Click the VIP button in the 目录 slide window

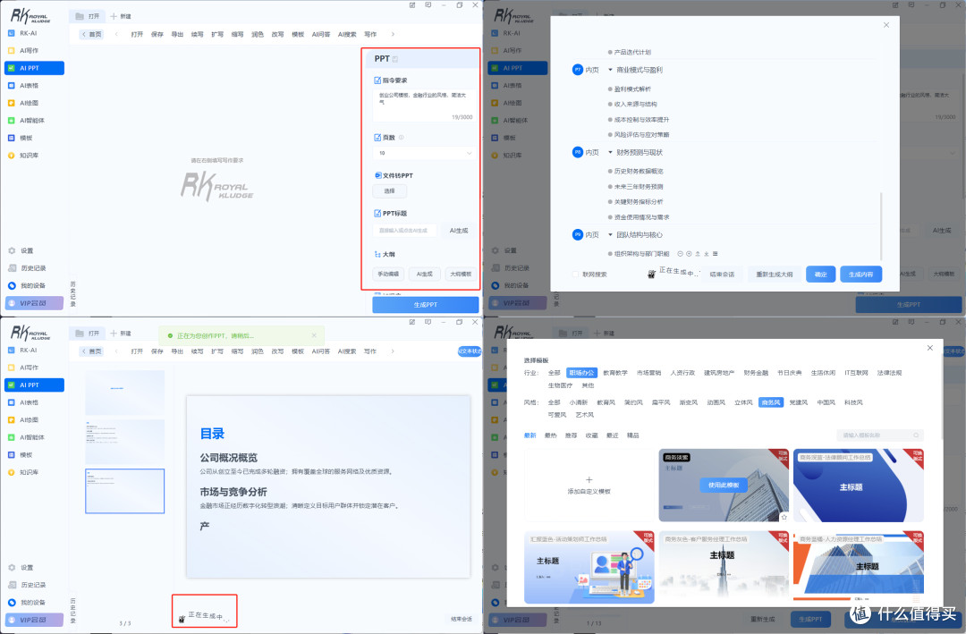pos(35,620)
